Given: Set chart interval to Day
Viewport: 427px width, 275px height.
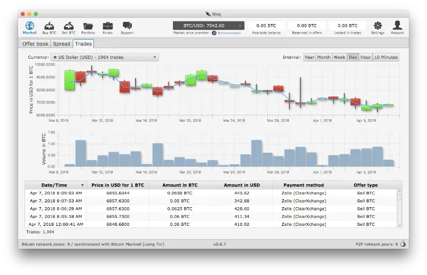Looking at the screenshot, I should tap(353, 57).
